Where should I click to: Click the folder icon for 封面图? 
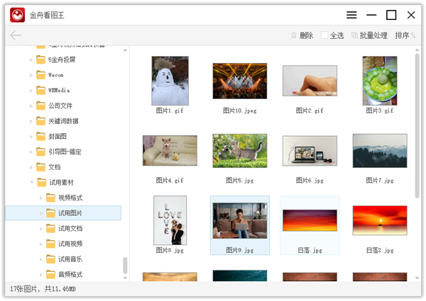click(41, 136)
